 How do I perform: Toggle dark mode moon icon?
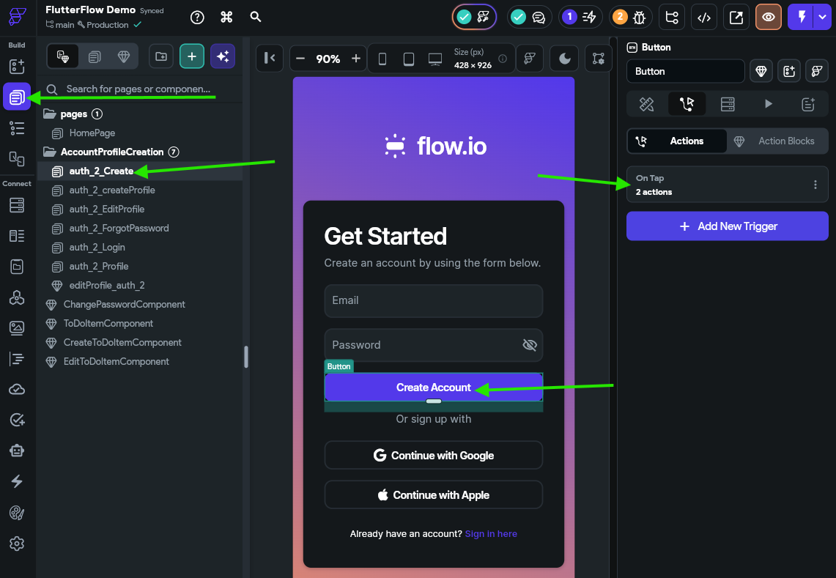565,59
